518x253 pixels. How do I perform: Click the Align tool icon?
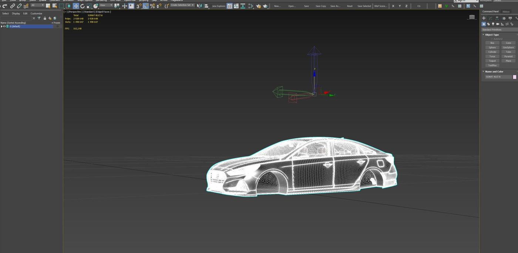click(x=206, y=6)
